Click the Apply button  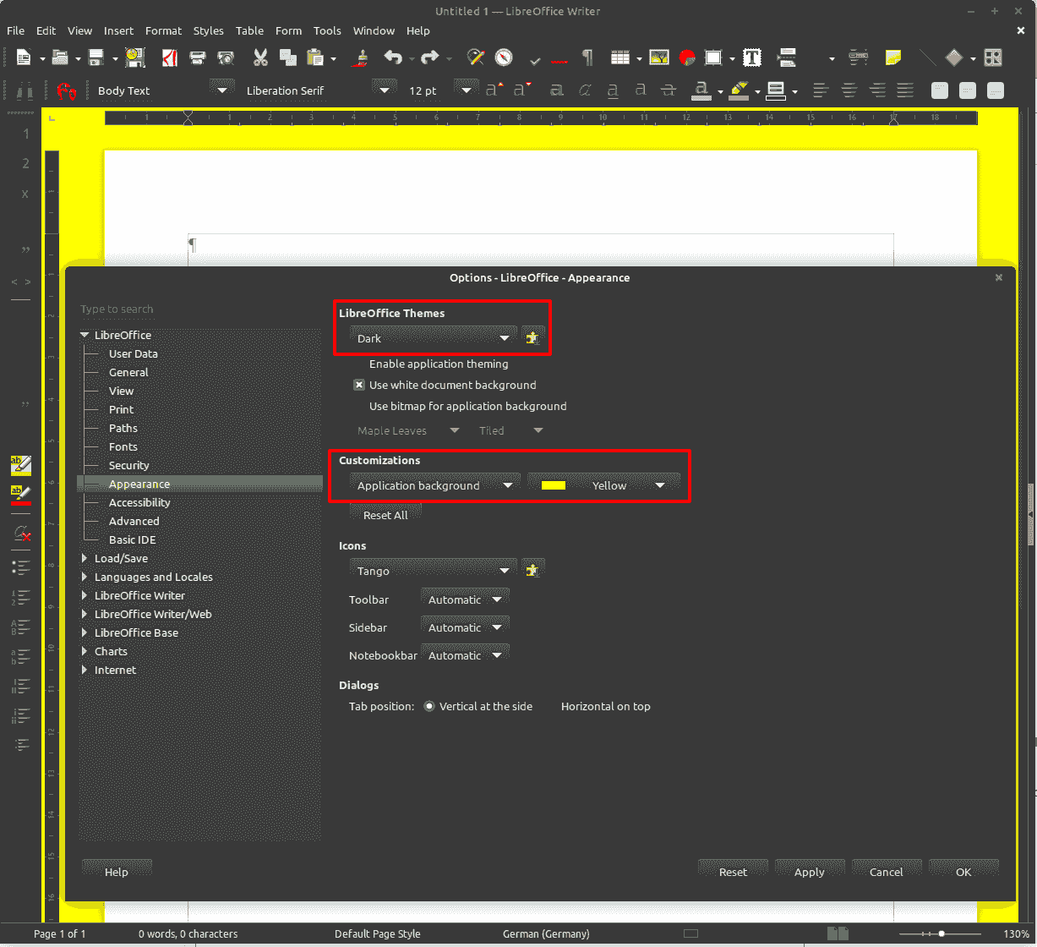(x=809, y=872)
